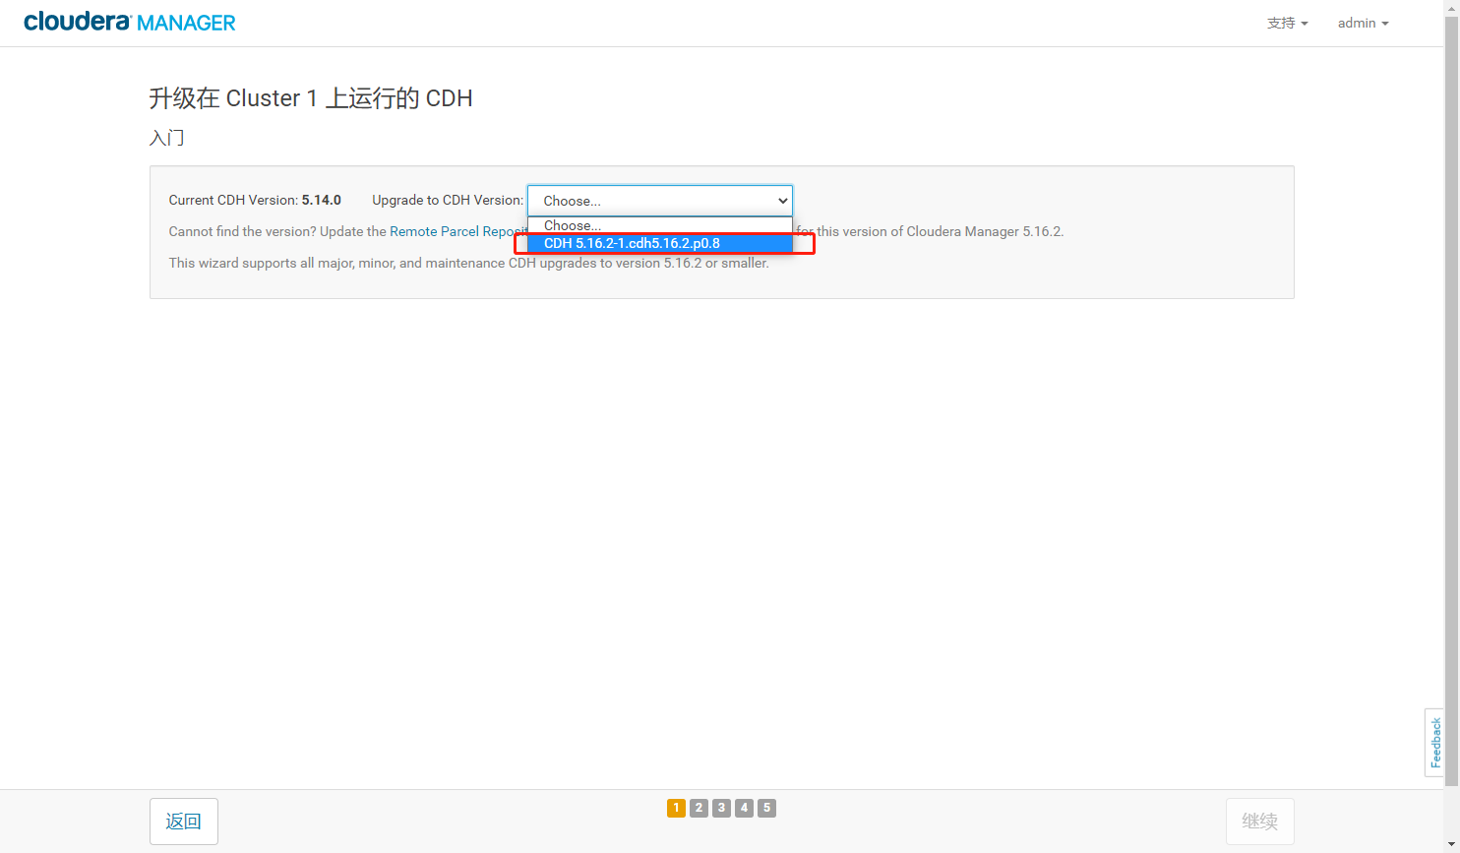1460x853 pixels.
Task: Go to wizard step 5
Action: [x=766, y=808]
